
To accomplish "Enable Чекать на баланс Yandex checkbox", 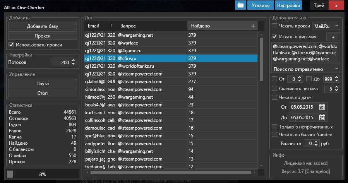I will point(274,134).
